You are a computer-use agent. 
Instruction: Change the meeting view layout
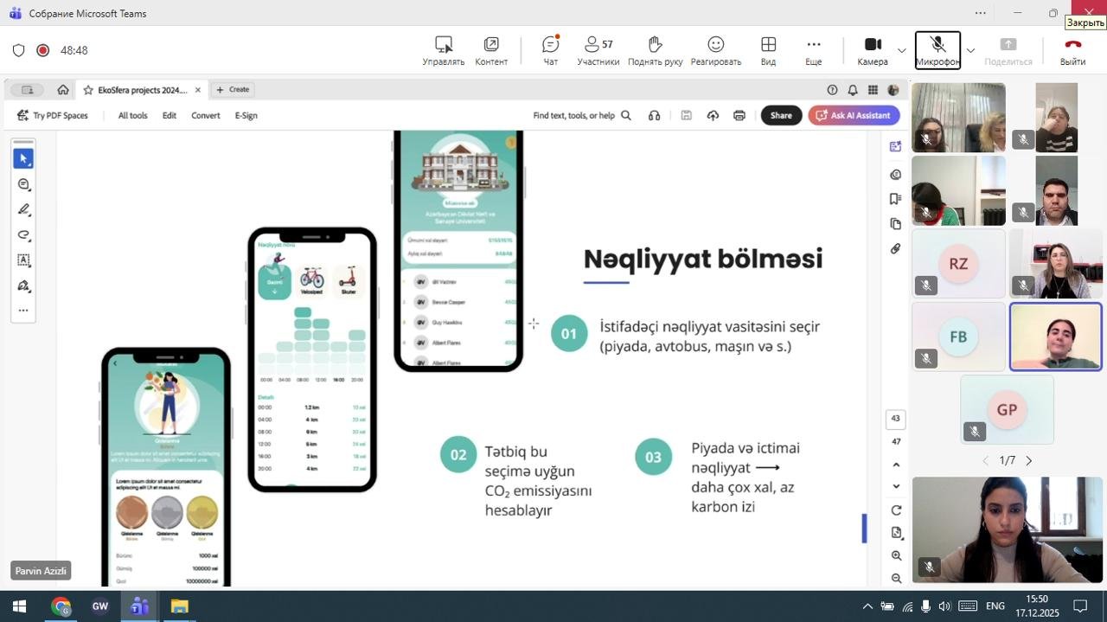click(x=768, y=50)
